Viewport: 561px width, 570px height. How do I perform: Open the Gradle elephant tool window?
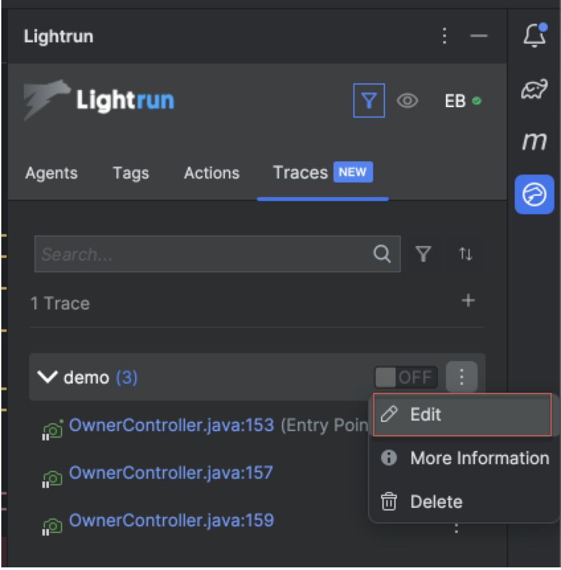coord(535,89)
